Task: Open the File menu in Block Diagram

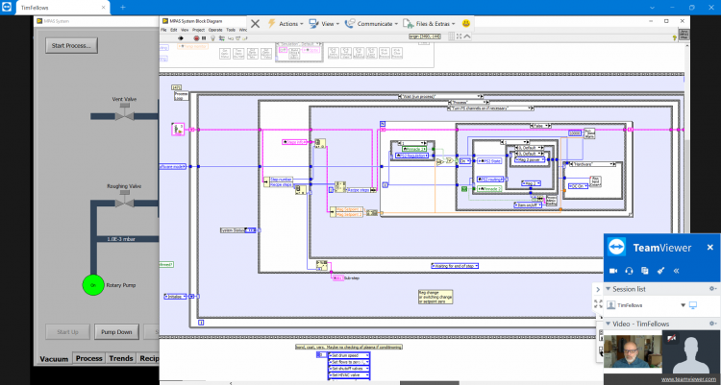Action: pyautogui.click(x=163, y=30)
